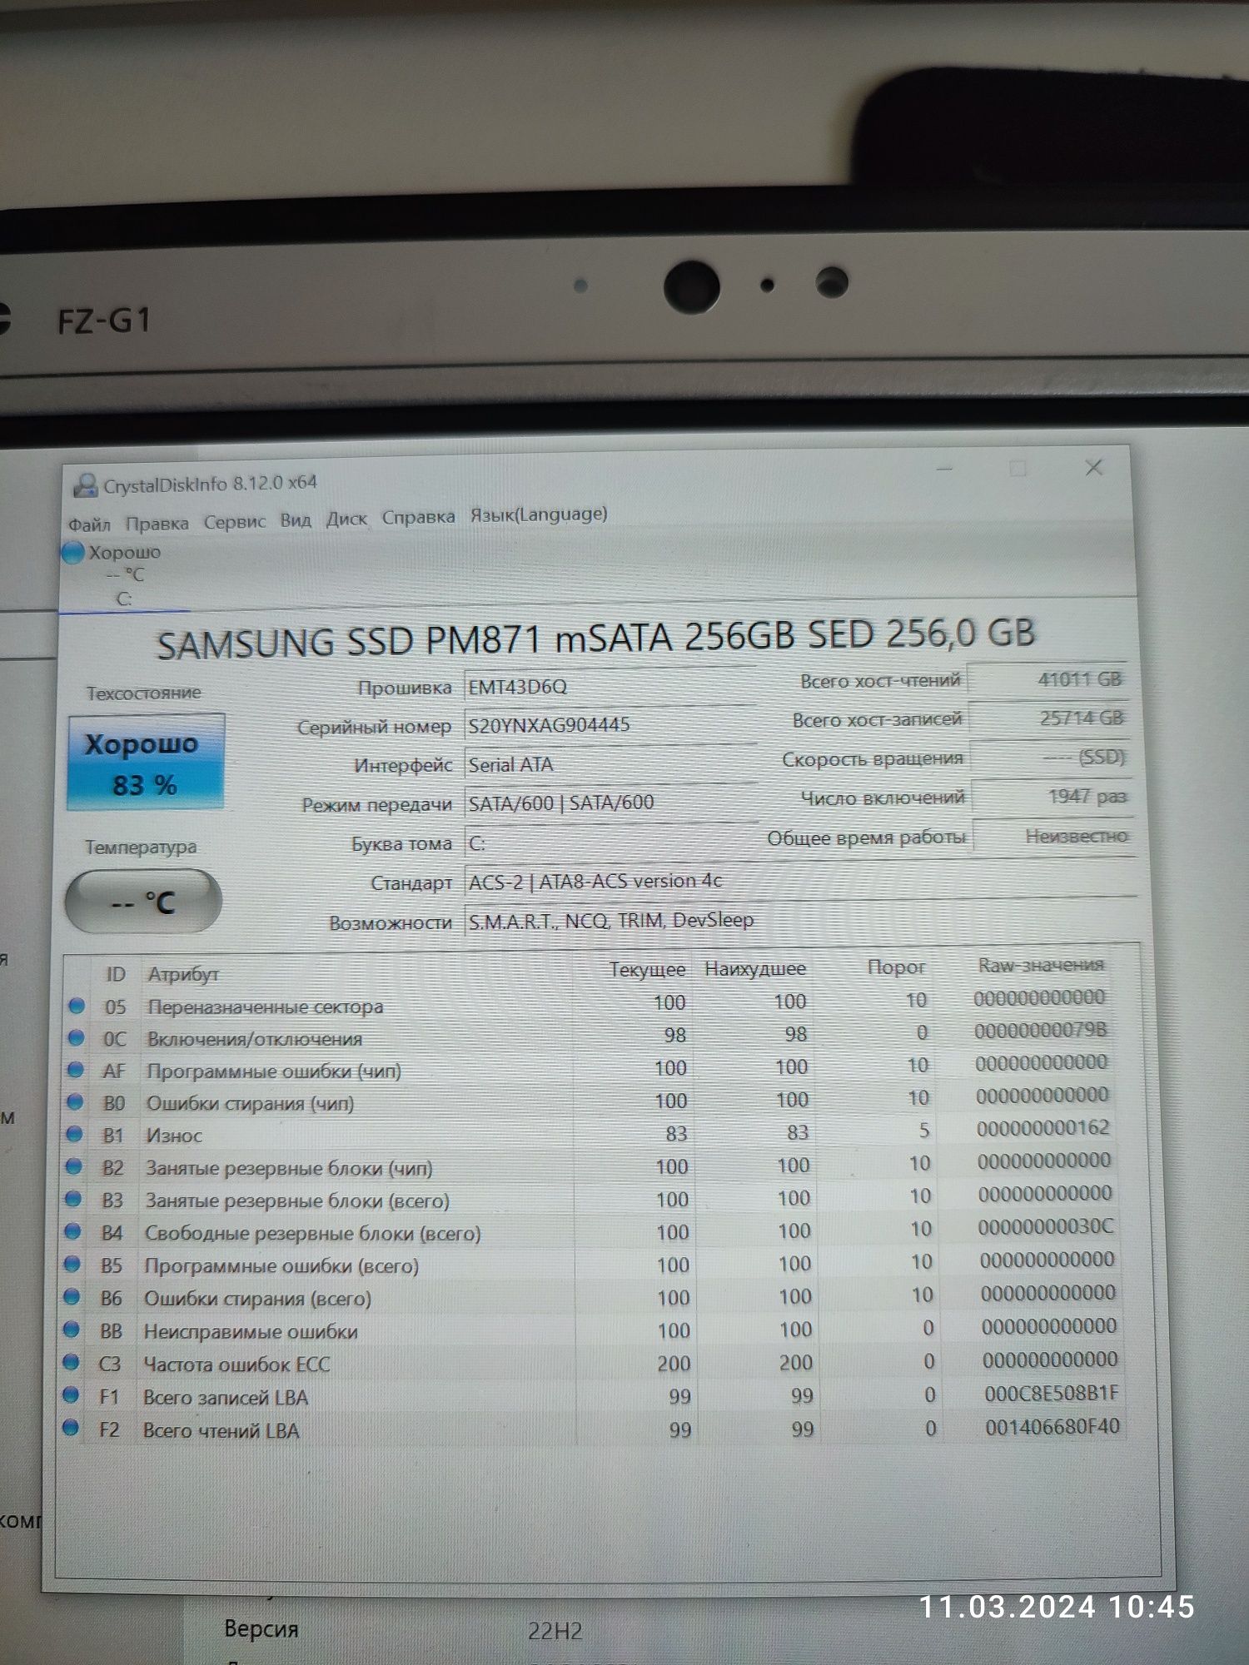This screenshot has height=1665, width=1249.
Task: Click the blue status circle next to Хорошо
Action: point(73,553)
